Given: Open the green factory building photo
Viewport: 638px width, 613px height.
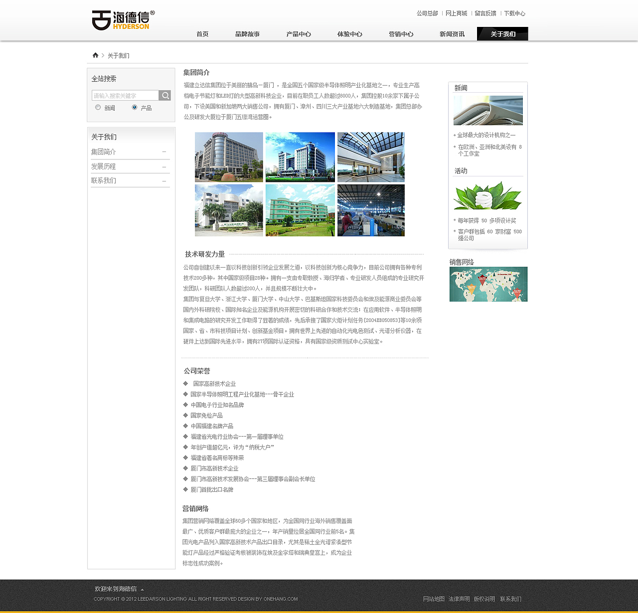Looking at the screenshot, I should pyautogui.click(x=300, y=210).
